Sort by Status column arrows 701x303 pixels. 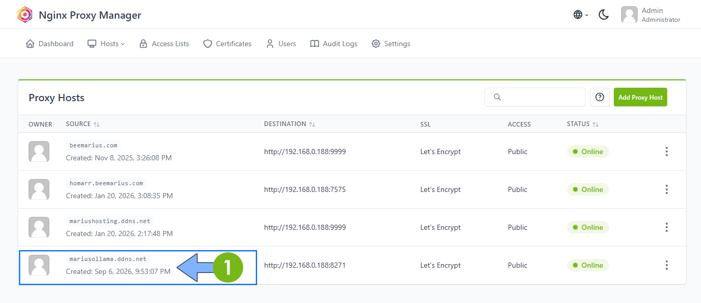click(596, 125)
